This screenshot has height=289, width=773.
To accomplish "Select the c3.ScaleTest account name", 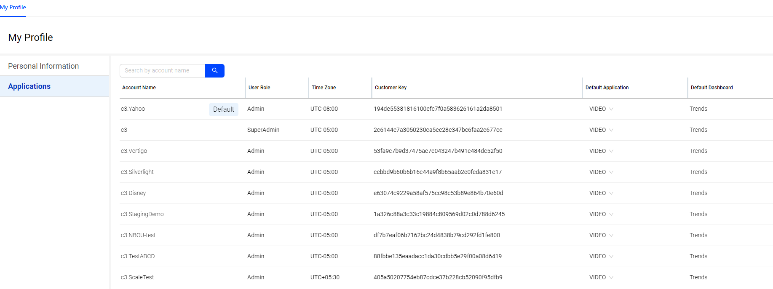I will tap(137, 277).
